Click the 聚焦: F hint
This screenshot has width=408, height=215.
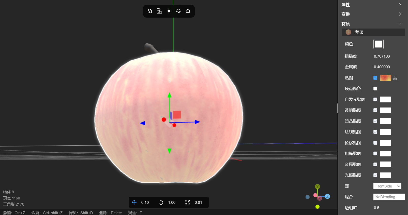click(135, 213)
